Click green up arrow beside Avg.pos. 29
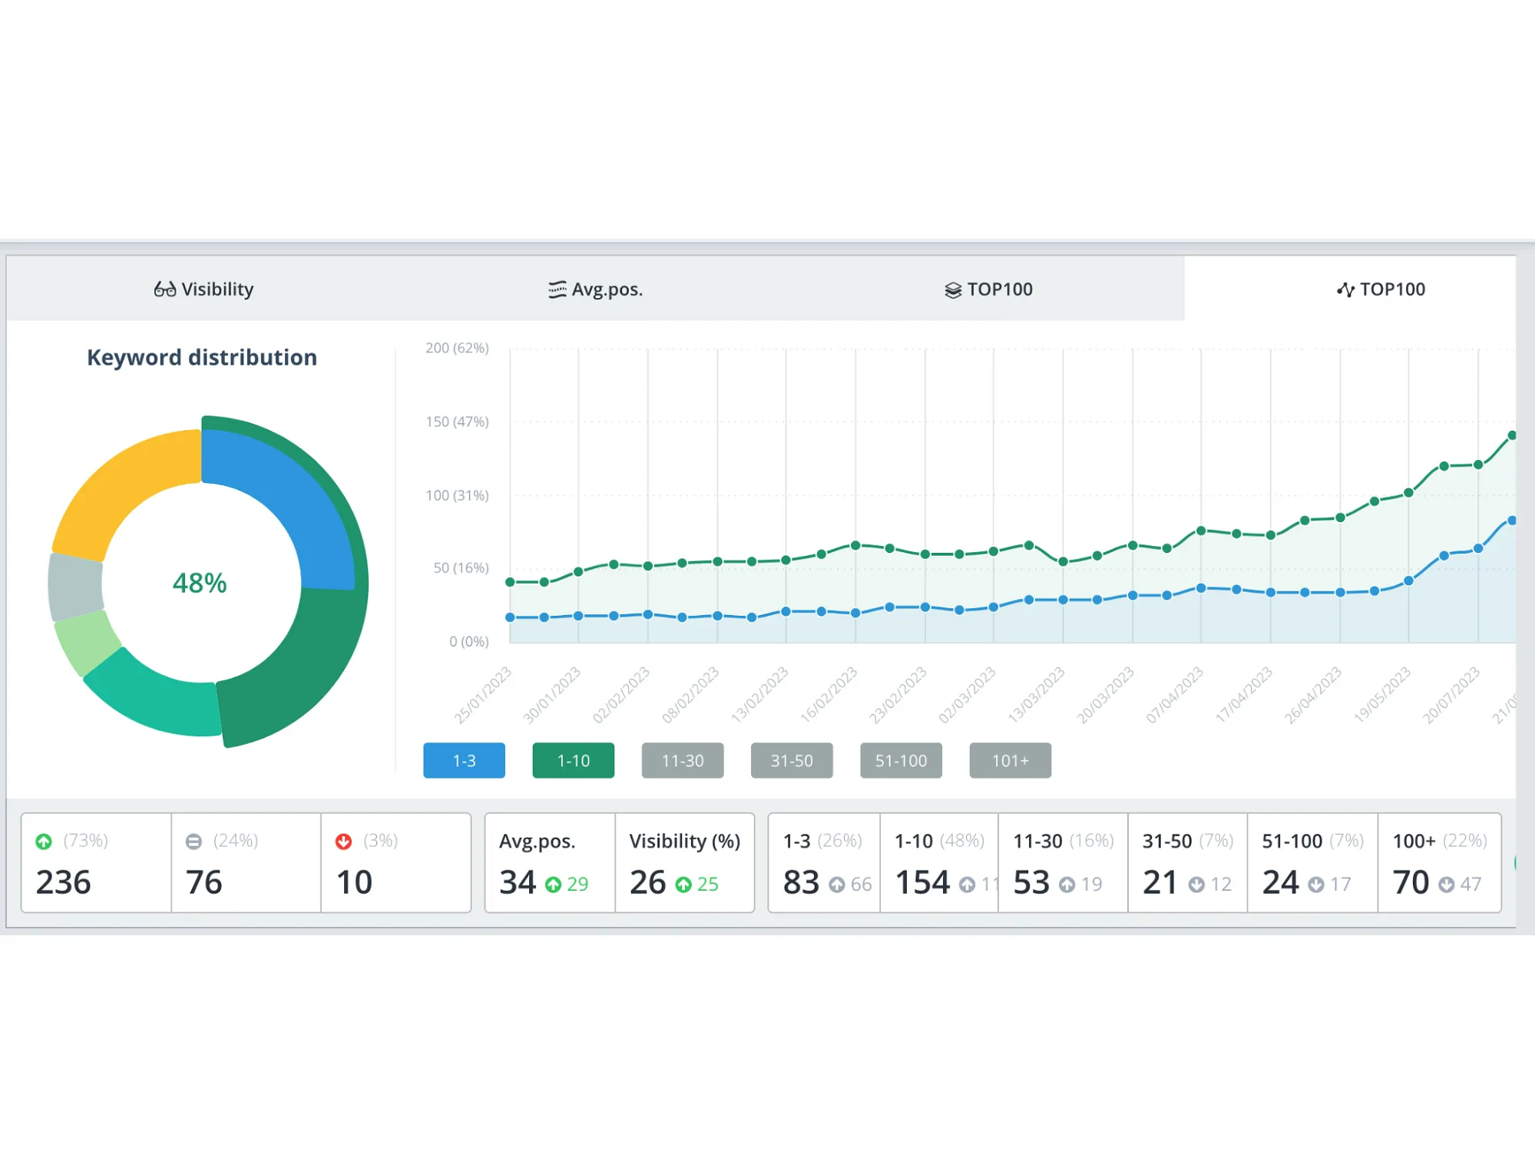The height and width of the screenshot is (1174, 1535). click(553, 885)
